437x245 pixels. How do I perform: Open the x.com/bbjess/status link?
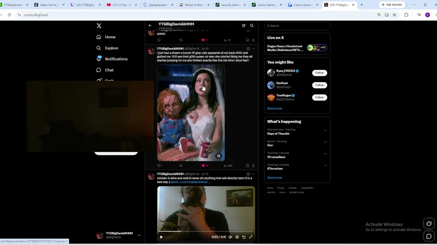pos(195,182)
